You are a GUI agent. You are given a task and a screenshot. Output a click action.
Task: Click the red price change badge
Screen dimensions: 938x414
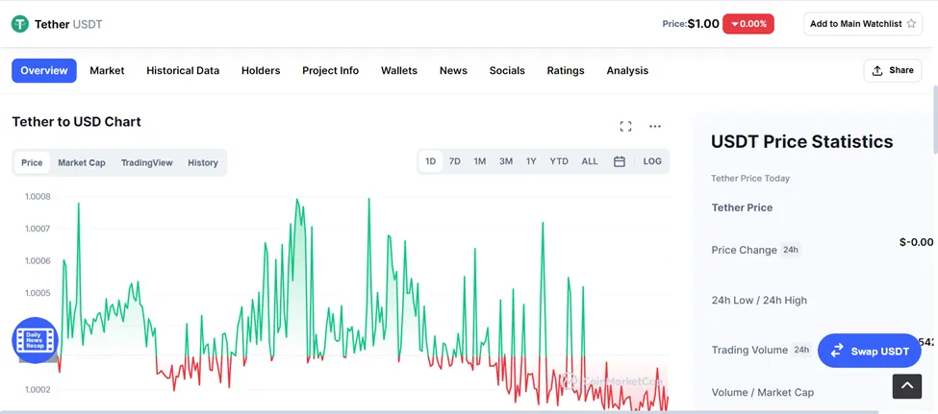coord(748,24)
